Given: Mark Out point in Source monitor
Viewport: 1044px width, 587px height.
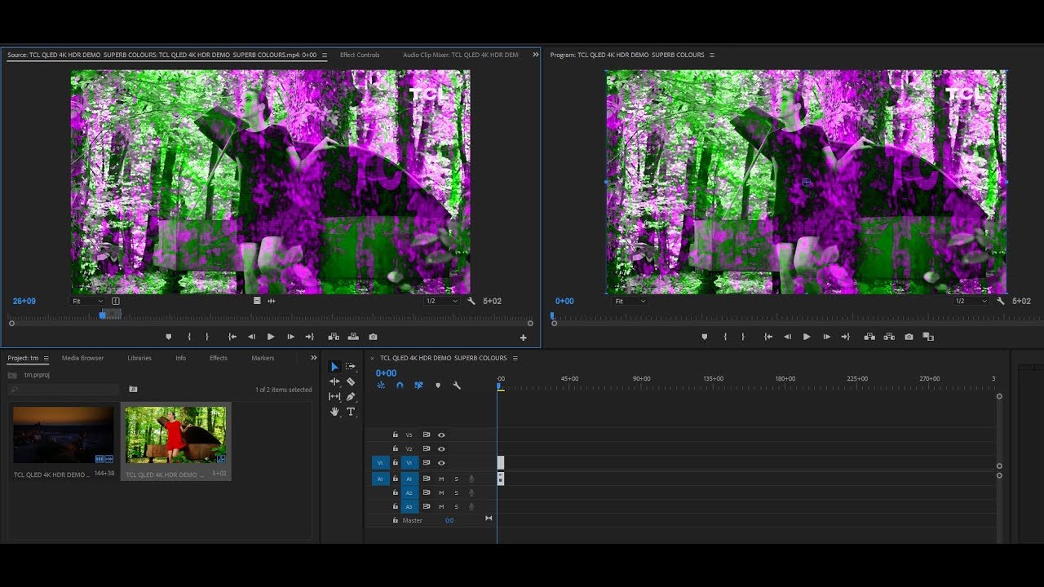Looking at the screenshot, I should click(x=207, y=337).
